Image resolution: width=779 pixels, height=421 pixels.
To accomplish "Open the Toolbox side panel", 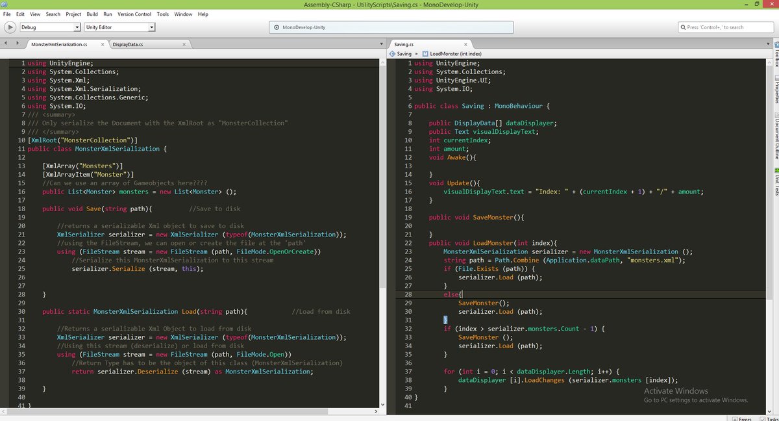I will click(x=775, y=56).
